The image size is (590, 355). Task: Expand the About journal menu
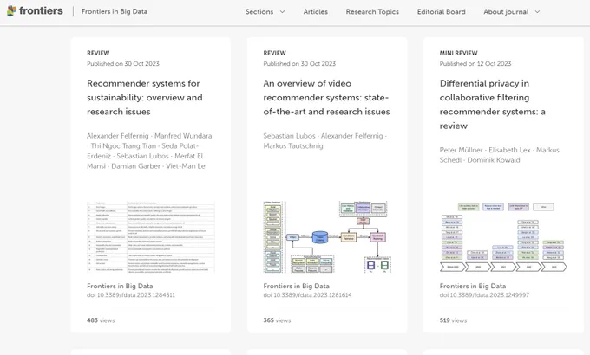(512, 11)
